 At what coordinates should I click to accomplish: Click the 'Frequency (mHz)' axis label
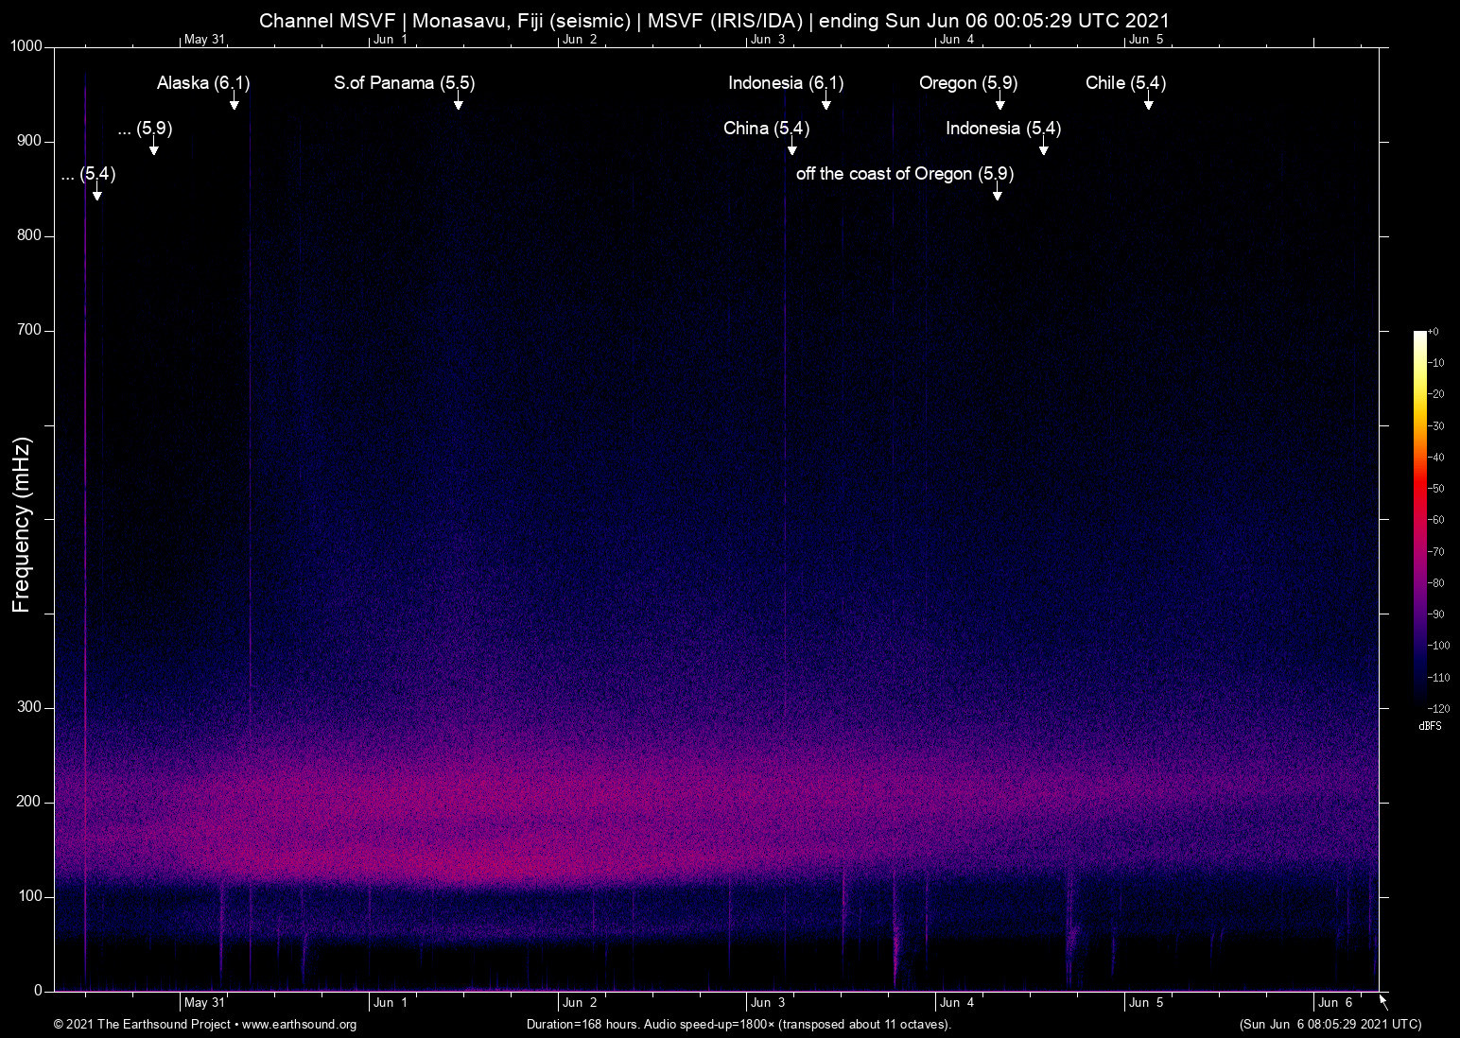[22, 525]
